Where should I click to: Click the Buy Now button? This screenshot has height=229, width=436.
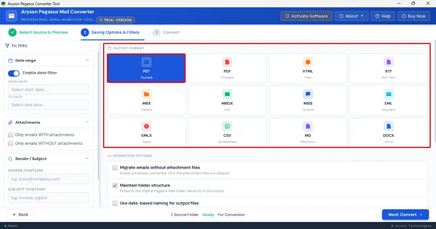pyautogui.click(x=414, y=16)
